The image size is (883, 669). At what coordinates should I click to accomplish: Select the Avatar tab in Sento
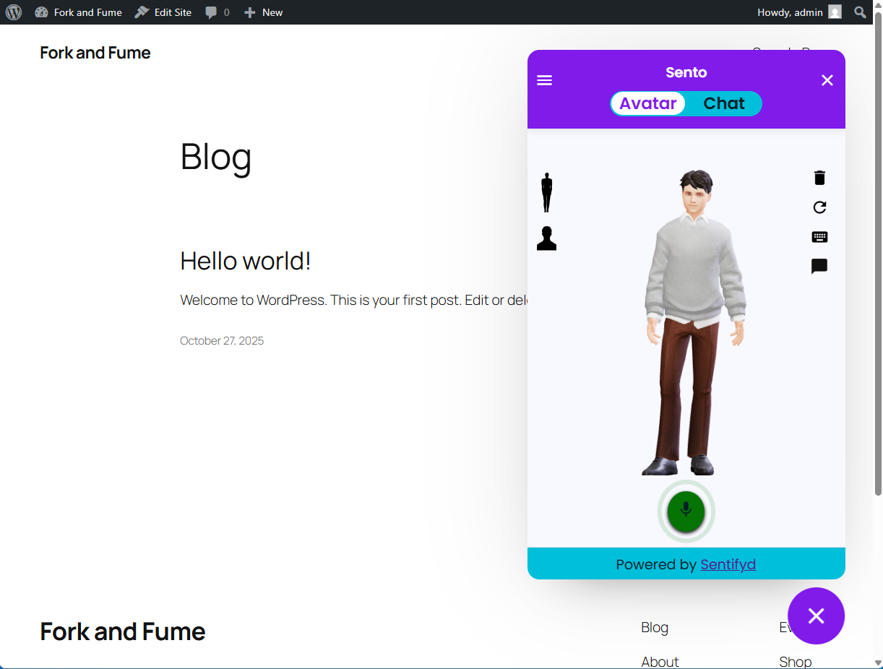tap(647, 103)
